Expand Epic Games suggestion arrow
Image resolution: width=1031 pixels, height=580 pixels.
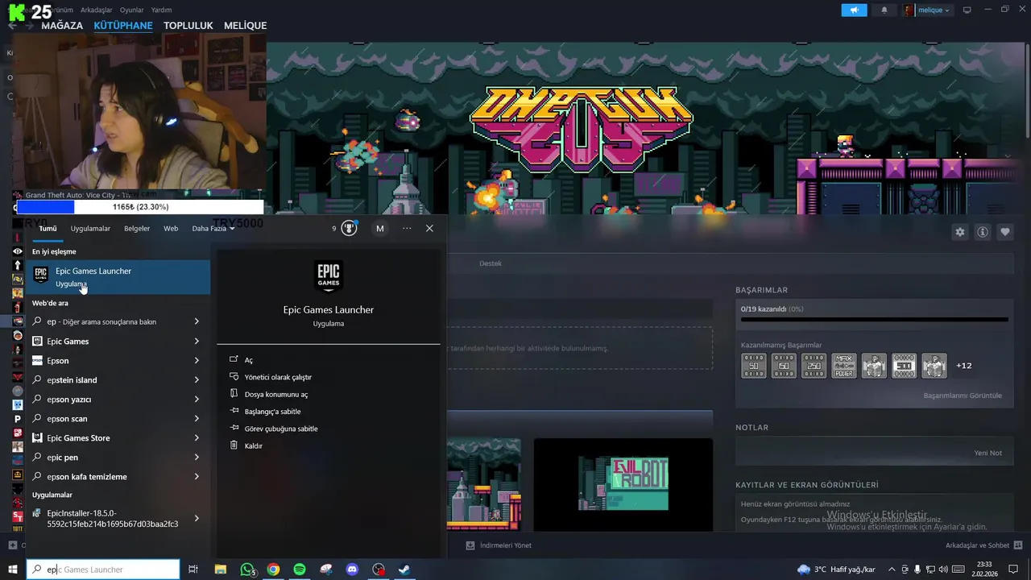[197, 341]
